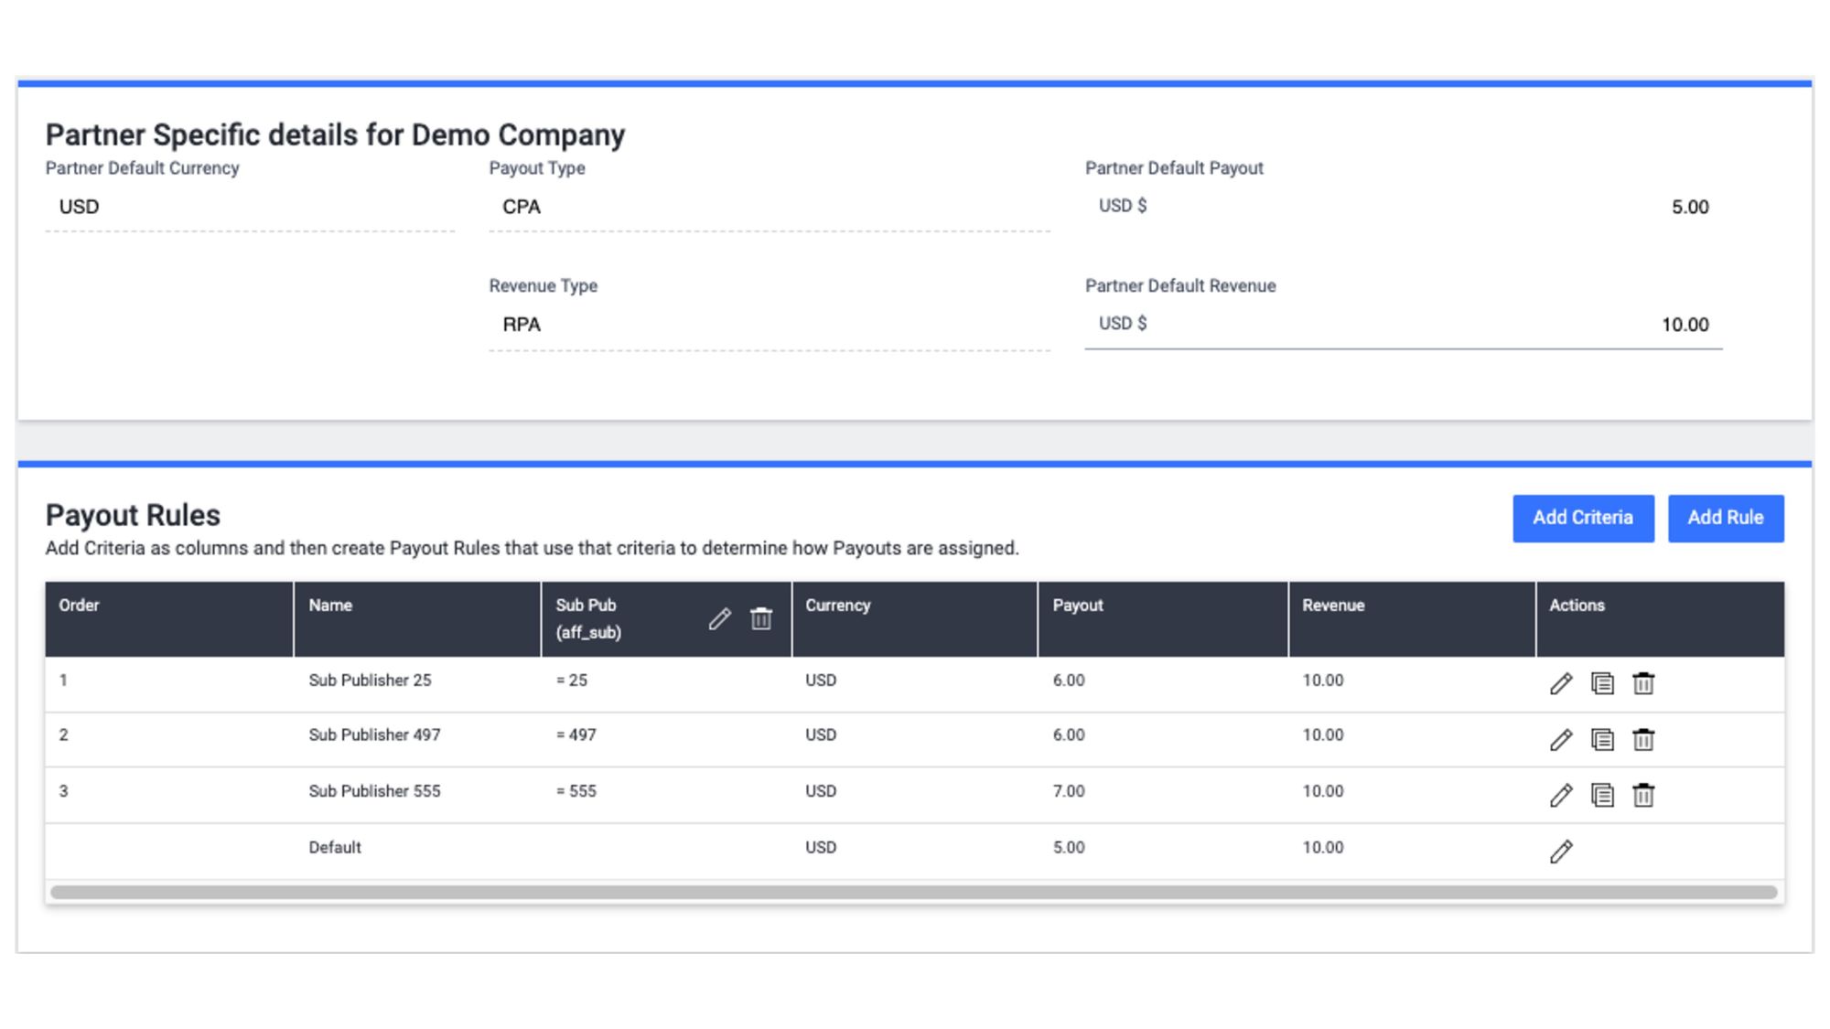
Task: Delete the Sub Publisher 497 rule
Action: tap(1643, 739)
